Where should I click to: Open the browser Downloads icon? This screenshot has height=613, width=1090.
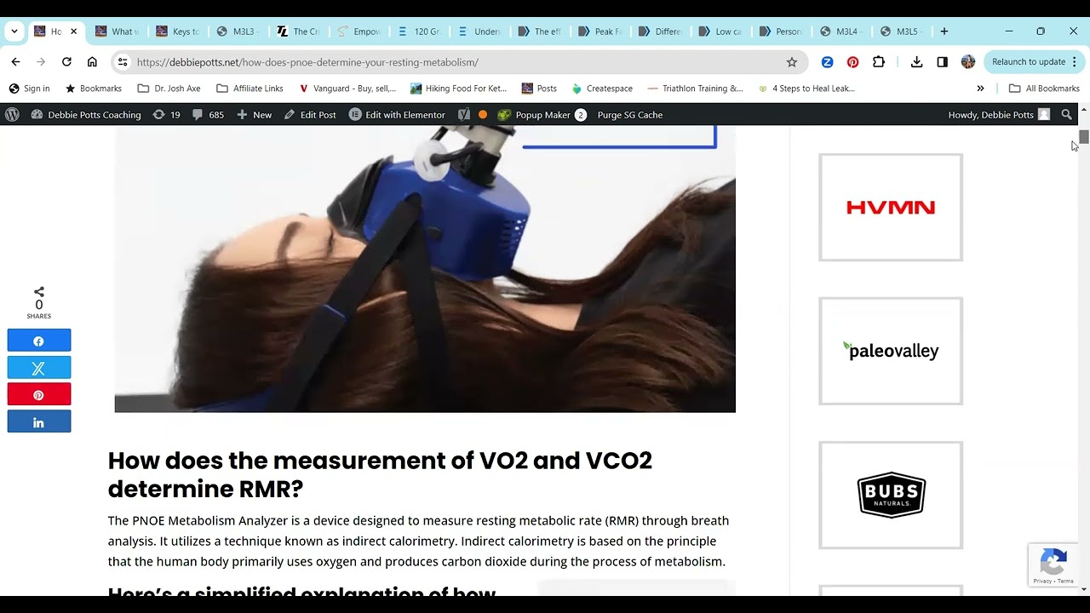click(x=916, y=62)
